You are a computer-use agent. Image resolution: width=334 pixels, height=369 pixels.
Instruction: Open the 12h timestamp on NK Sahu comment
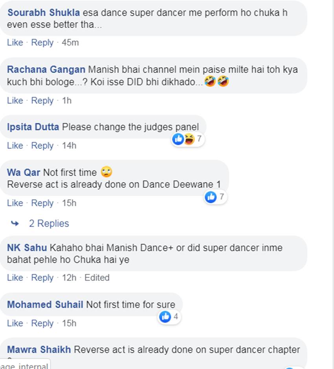coord(69,278)
